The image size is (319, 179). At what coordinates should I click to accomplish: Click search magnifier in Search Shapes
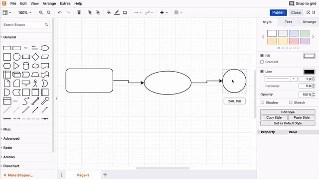(46, 24)
